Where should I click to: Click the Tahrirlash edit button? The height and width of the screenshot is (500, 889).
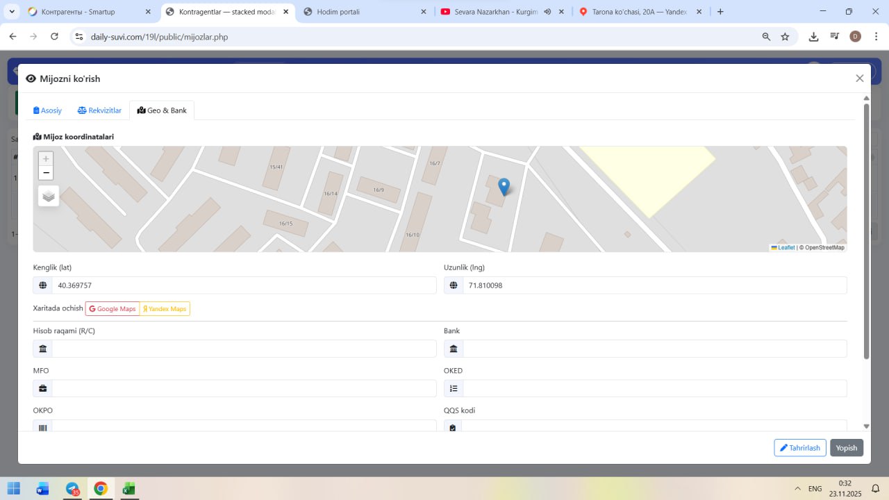point(800,448)
